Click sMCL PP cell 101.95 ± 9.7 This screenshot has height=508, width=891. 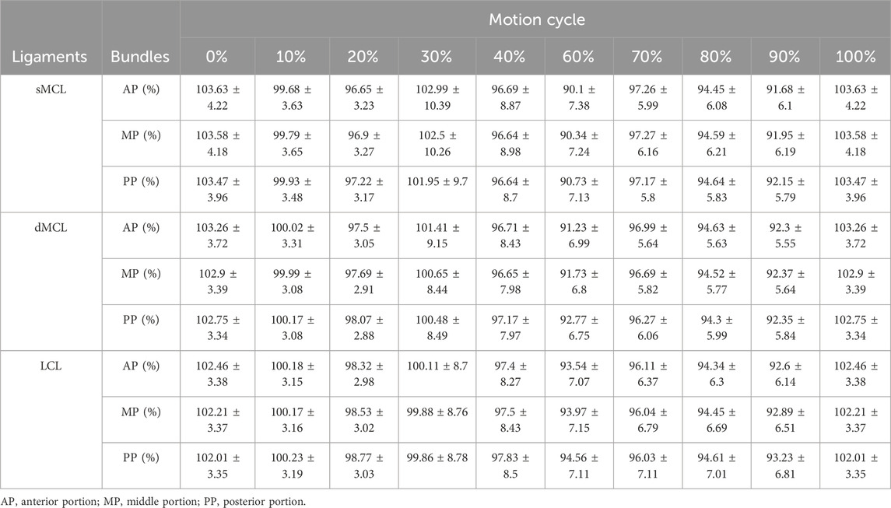(x=437, y=189)
